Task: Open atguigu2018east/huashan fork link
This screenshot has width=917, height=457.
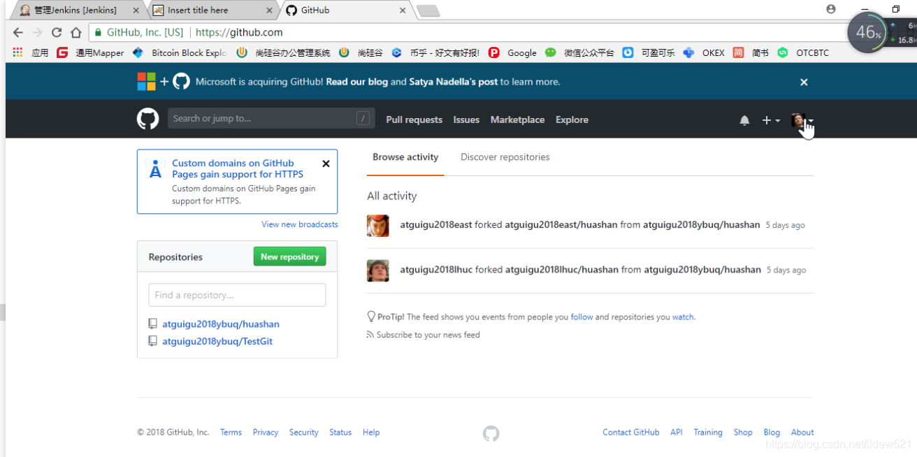Action: point(562,225)
